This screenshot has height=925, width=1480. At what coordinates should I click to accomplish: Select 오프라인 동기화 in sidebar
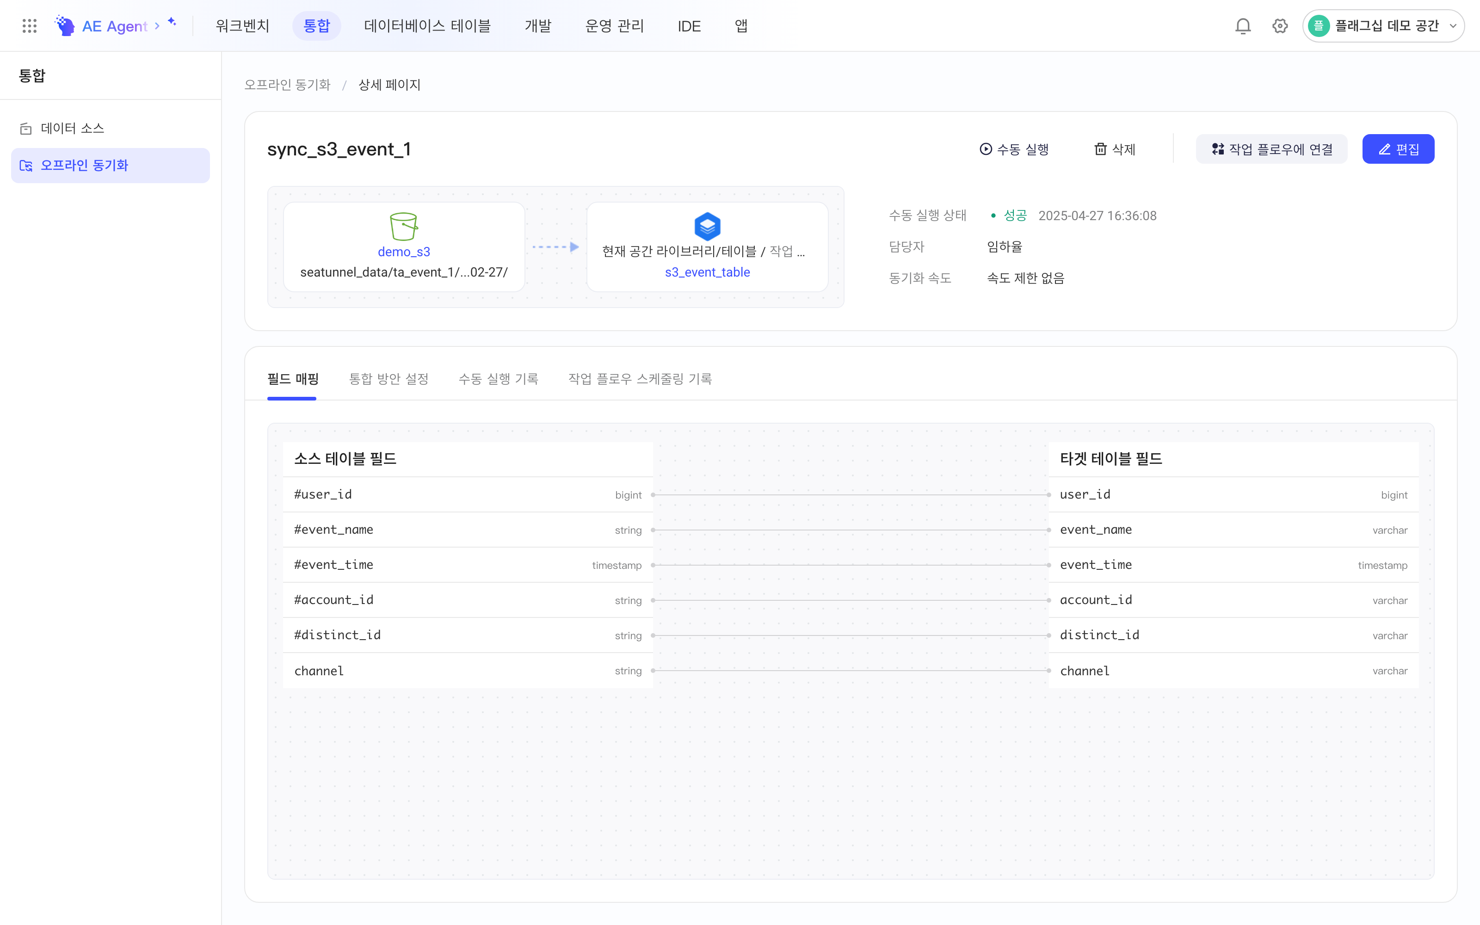coord(110,165)
